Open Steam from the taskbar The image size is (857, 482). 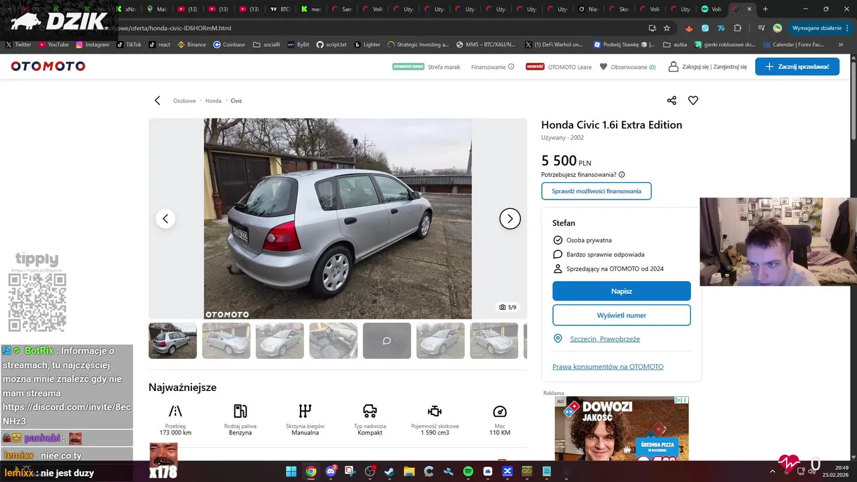[389, 471]
